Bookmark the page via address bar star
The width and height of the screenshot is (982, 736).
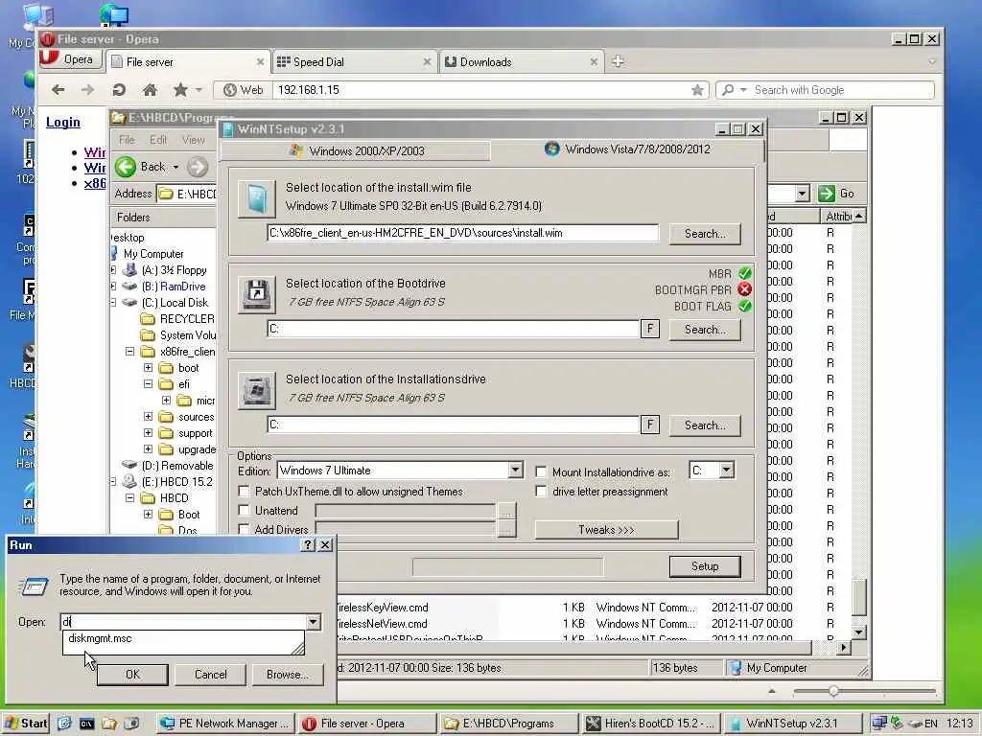click(697, 90)
